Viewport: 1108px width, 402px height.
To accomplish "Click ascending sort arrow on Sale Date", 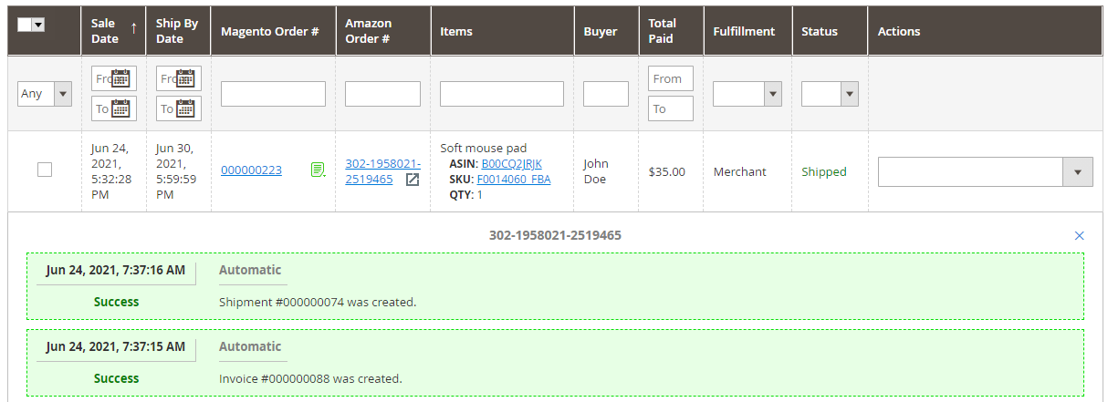I will click(134, 28).
